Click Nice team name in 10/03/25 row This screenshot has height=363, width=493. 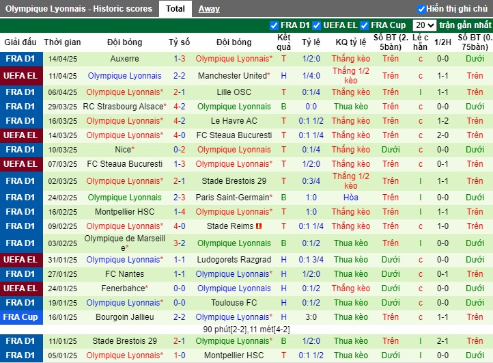123,150
